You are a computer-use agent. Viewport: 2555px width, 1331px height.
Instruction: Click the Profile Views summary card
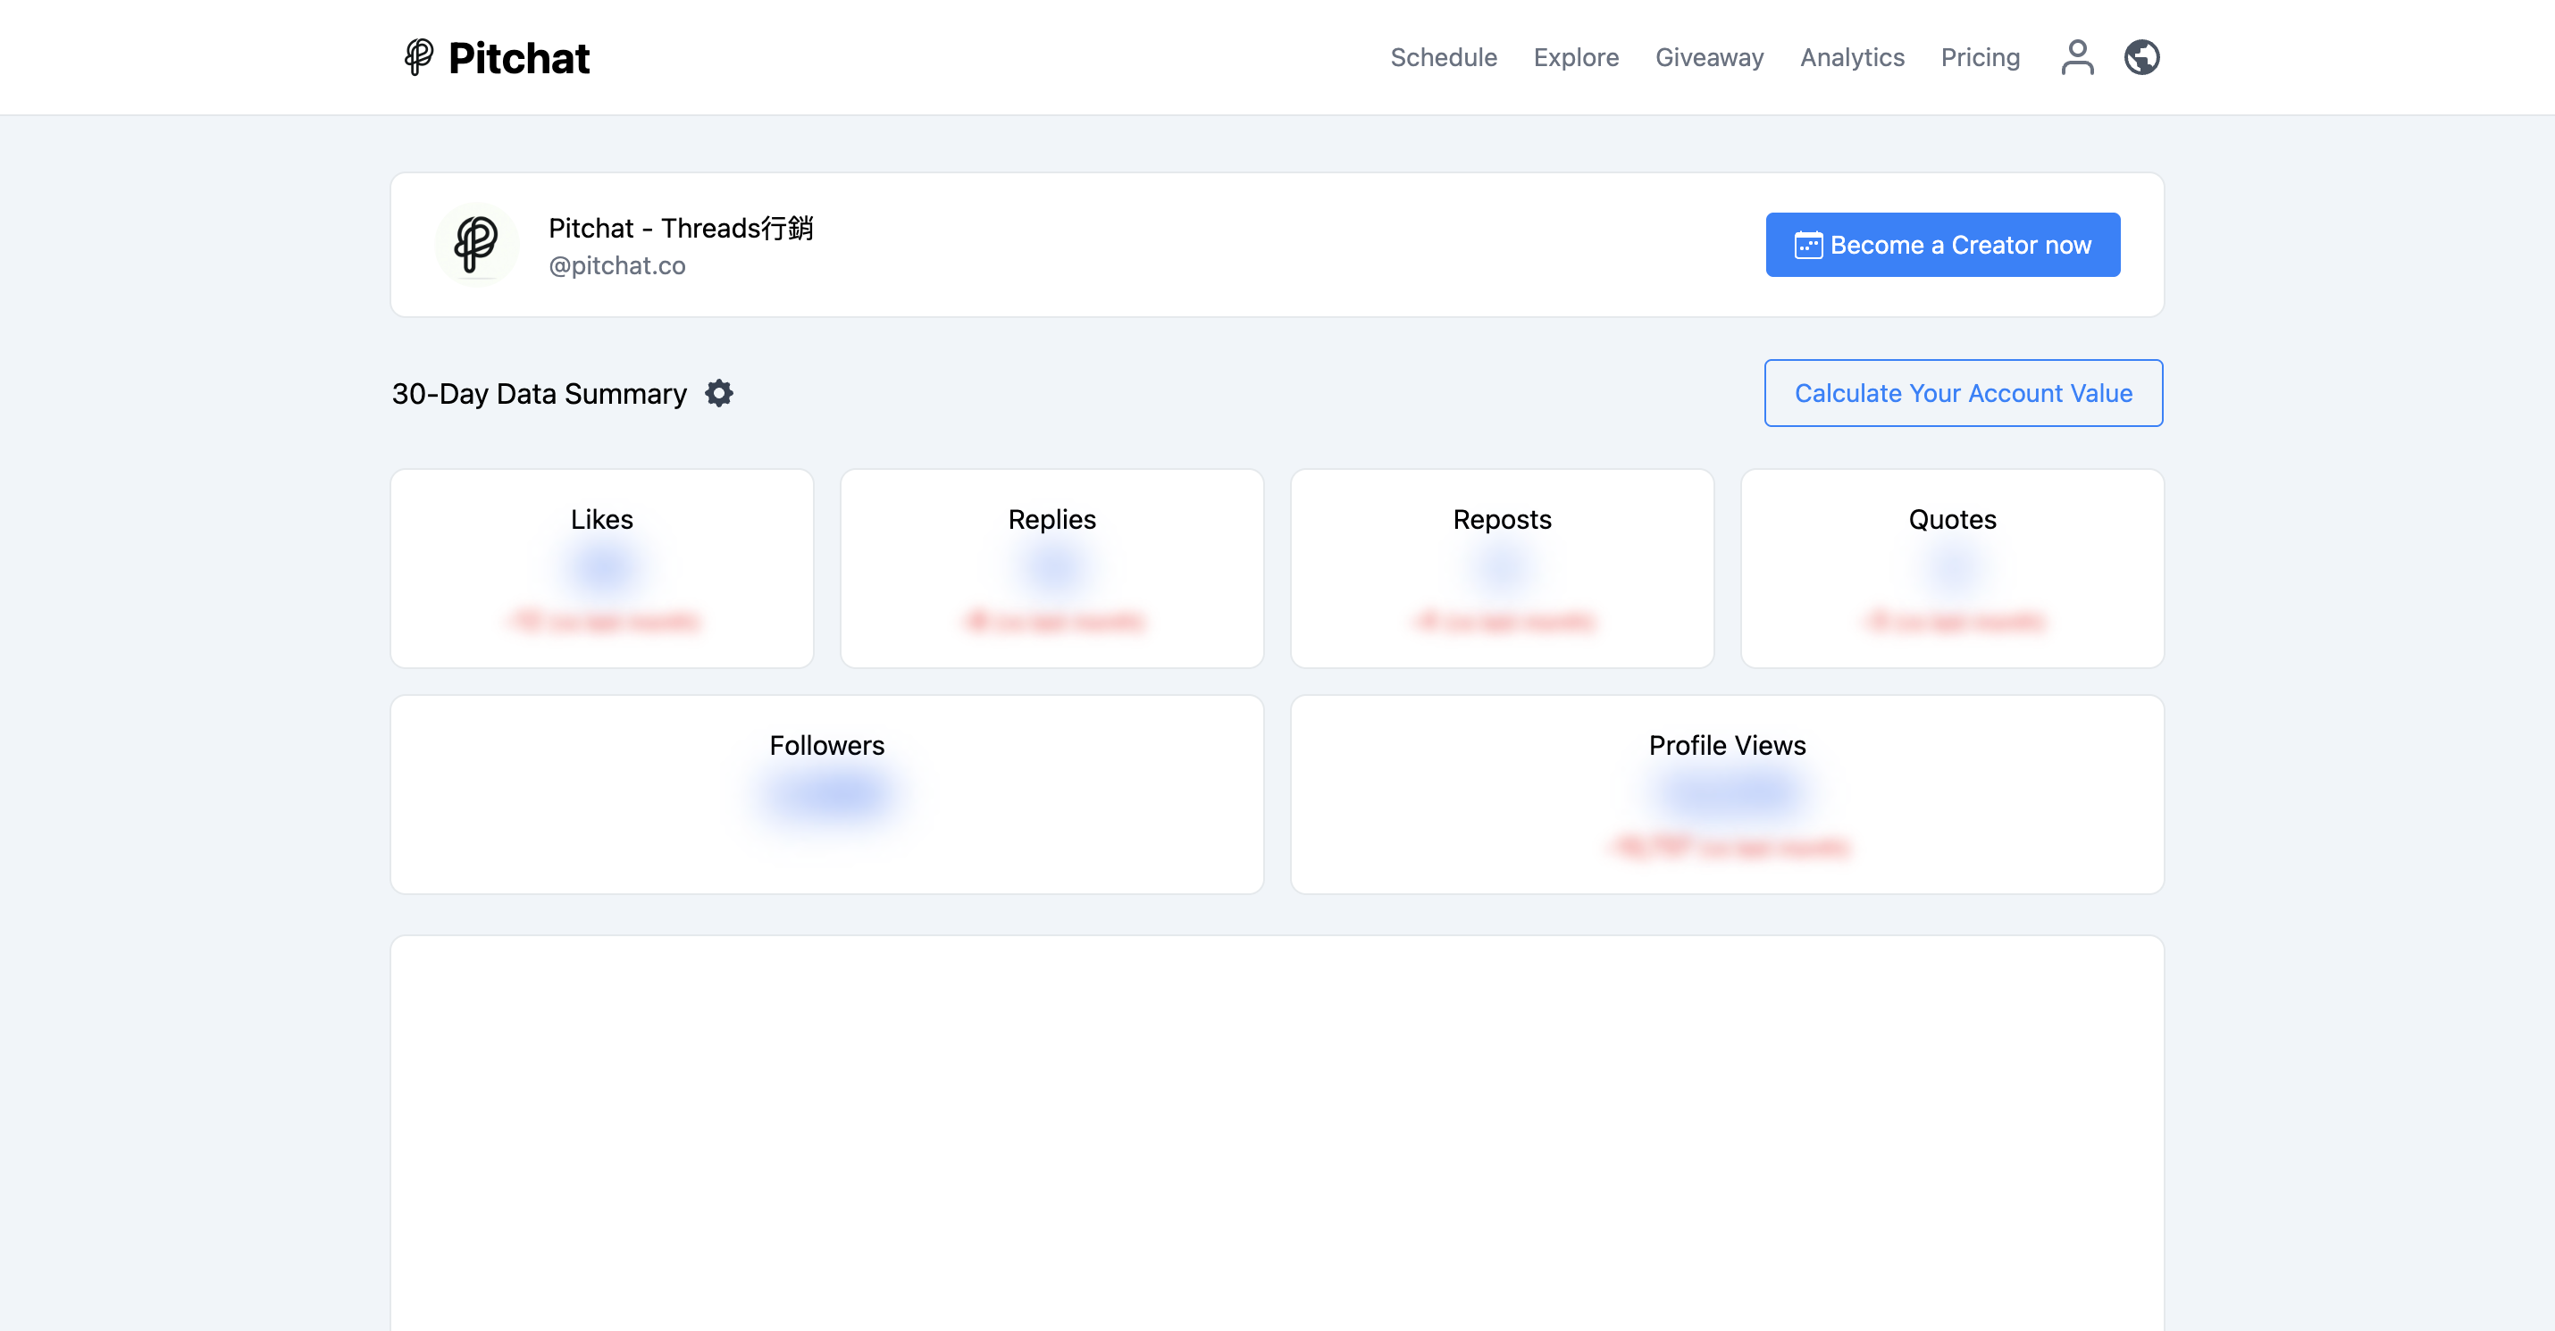click(1726, 793)
